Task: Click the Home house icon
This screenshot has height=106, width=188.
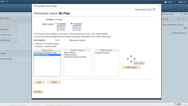Action: click(166, 2)
